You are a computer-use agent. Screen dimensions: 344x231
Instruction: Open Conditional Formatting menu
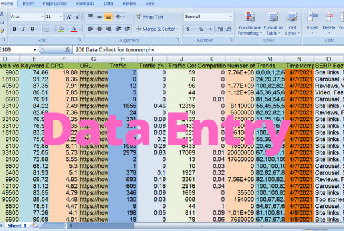250,24
